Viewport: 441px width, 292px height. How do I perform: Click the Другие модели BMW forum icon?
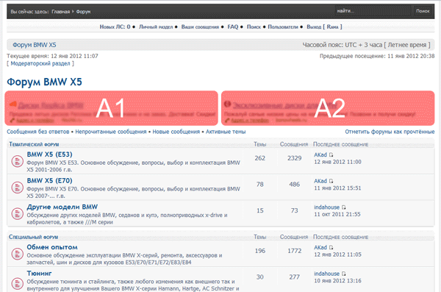[x=17, y=214]
